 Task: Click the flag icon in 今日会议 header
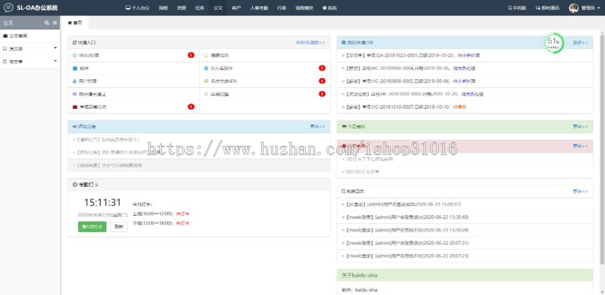tap(344, 126)
